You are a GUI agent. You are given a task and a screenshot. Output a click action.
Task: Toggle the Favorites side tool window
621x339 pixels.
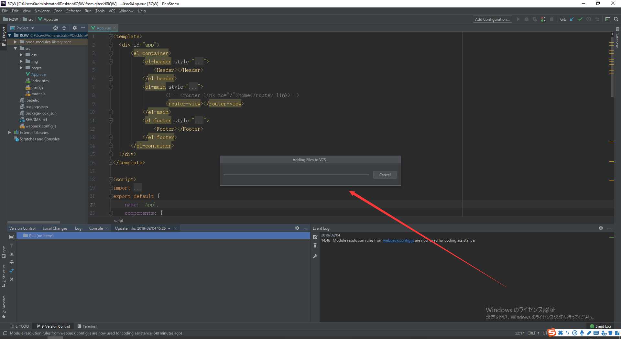4,307
